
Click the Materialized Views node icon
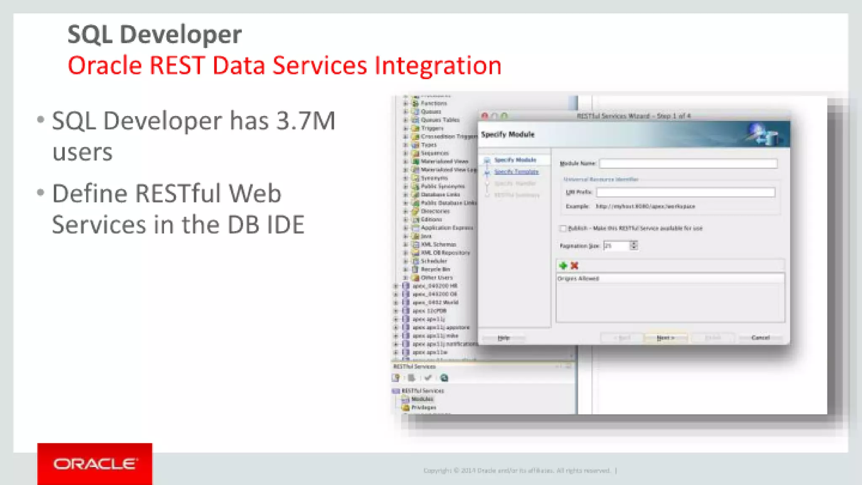[415, 161]
